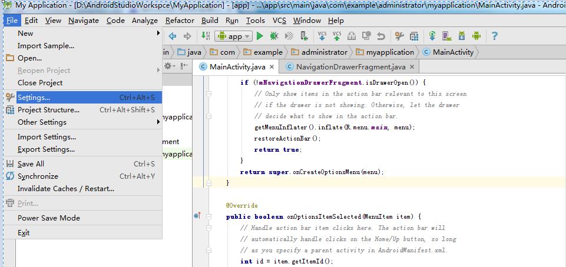
Task: Click the compare with repository icon
Action: tap(366, 36)
